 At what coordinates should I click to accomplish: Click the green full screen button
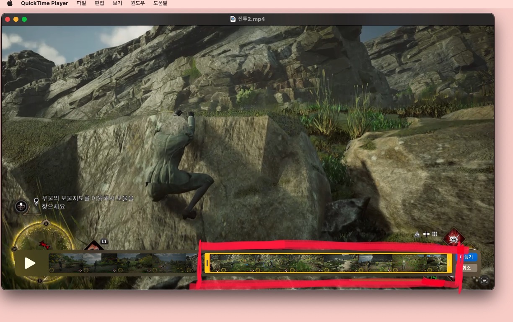(x=24, y=19)
